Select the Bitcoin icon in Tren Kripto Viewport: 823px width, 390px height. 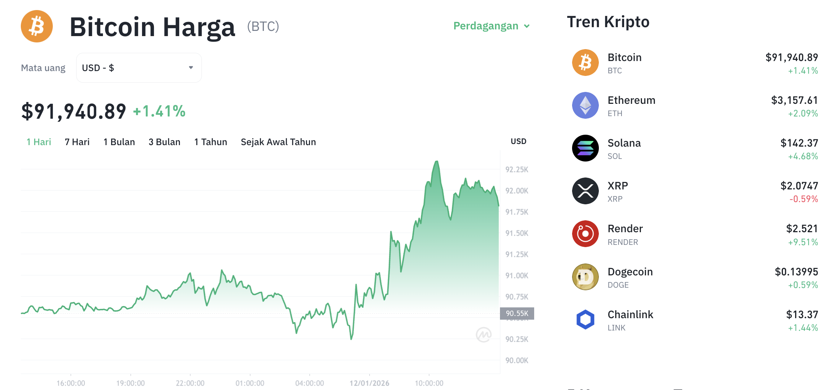coord(585,63)
